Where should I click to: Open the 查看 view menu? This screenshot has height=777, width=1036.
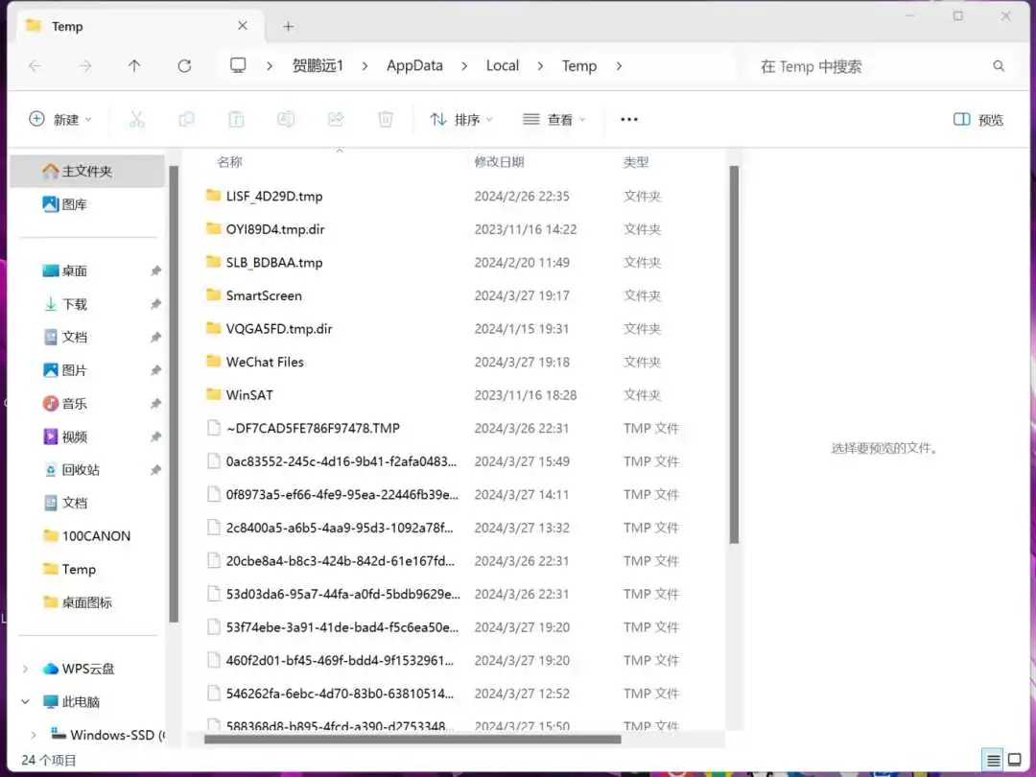pos(553,119)
